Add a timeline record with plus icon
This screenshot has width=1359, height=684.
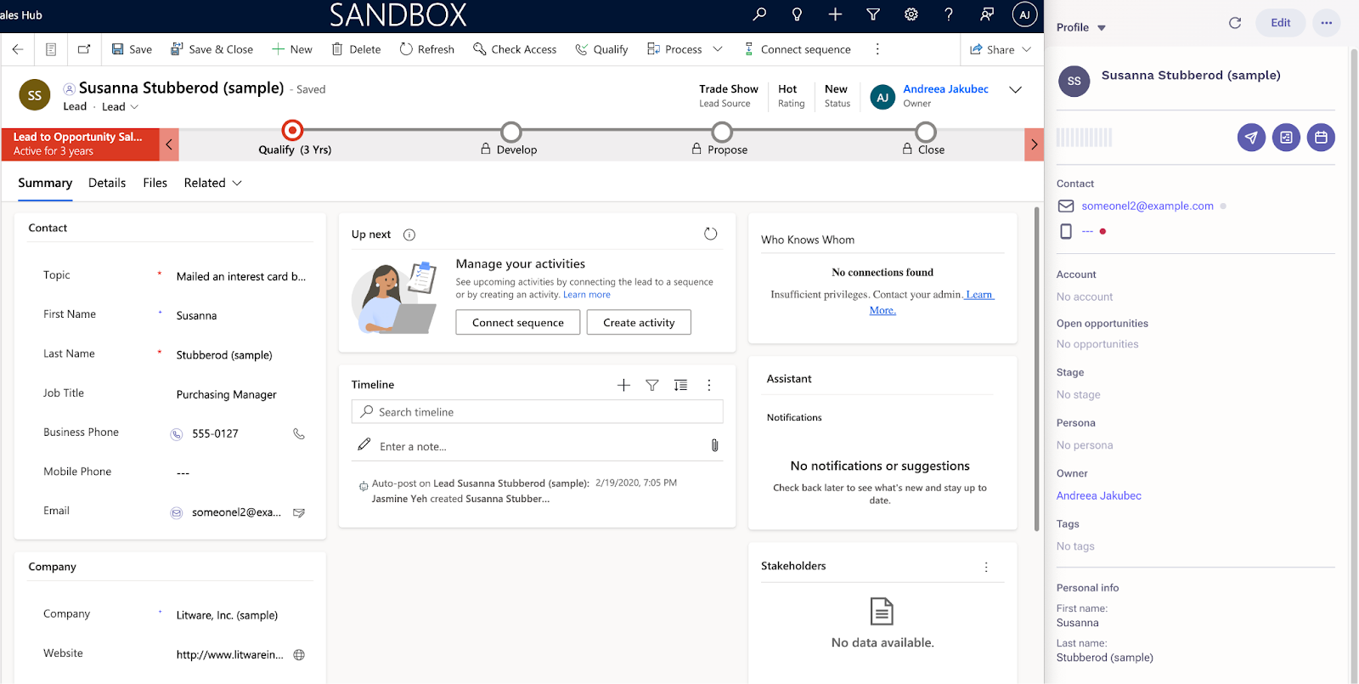click(x=623, y=385)
